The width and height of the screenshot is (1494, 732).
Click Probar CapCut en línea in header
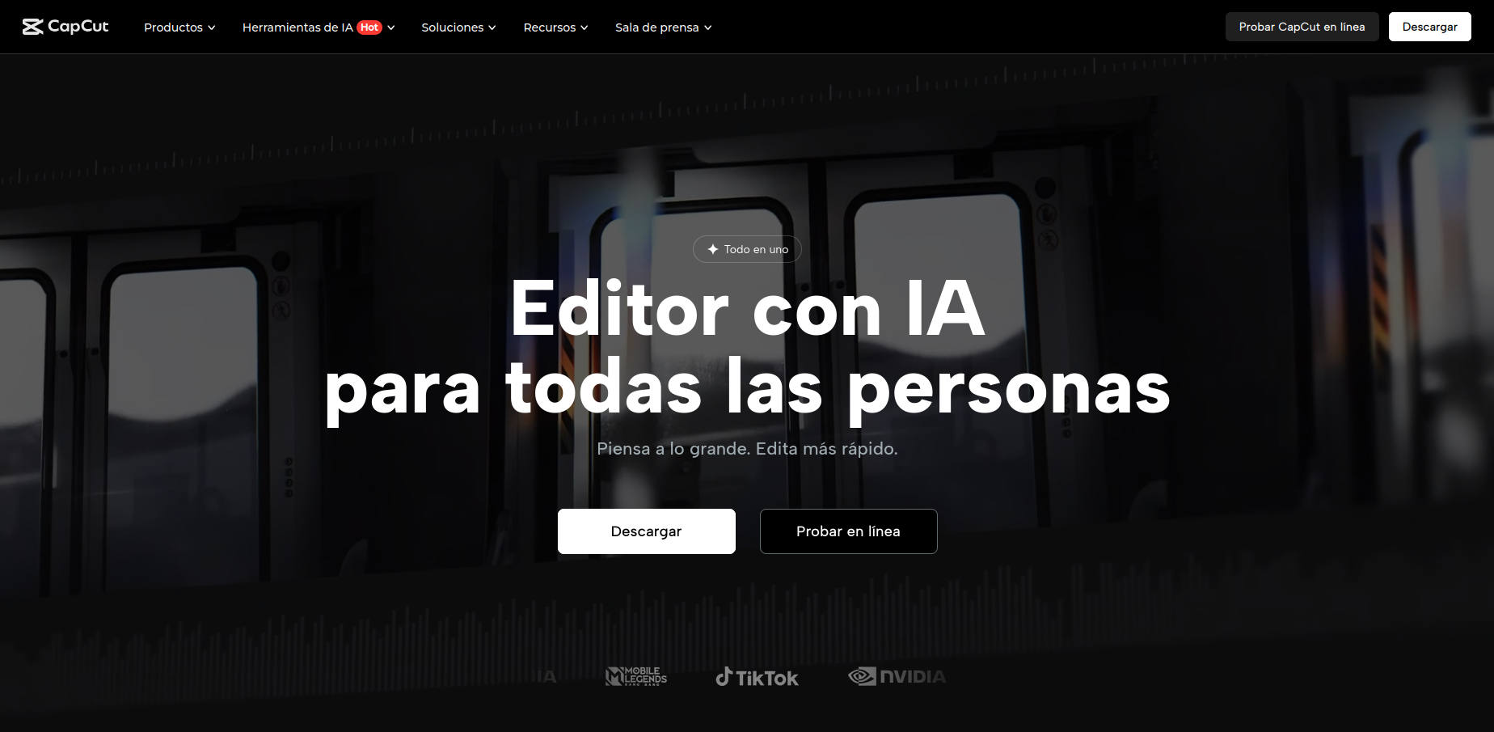(1302, 27)
